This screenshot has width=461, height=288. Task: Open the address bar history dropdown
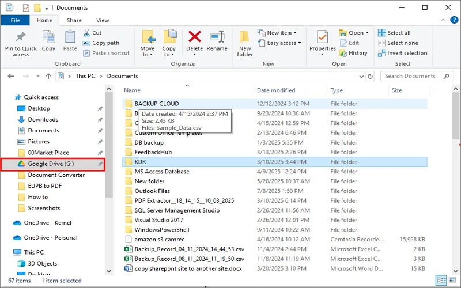[x=361, y=77]
